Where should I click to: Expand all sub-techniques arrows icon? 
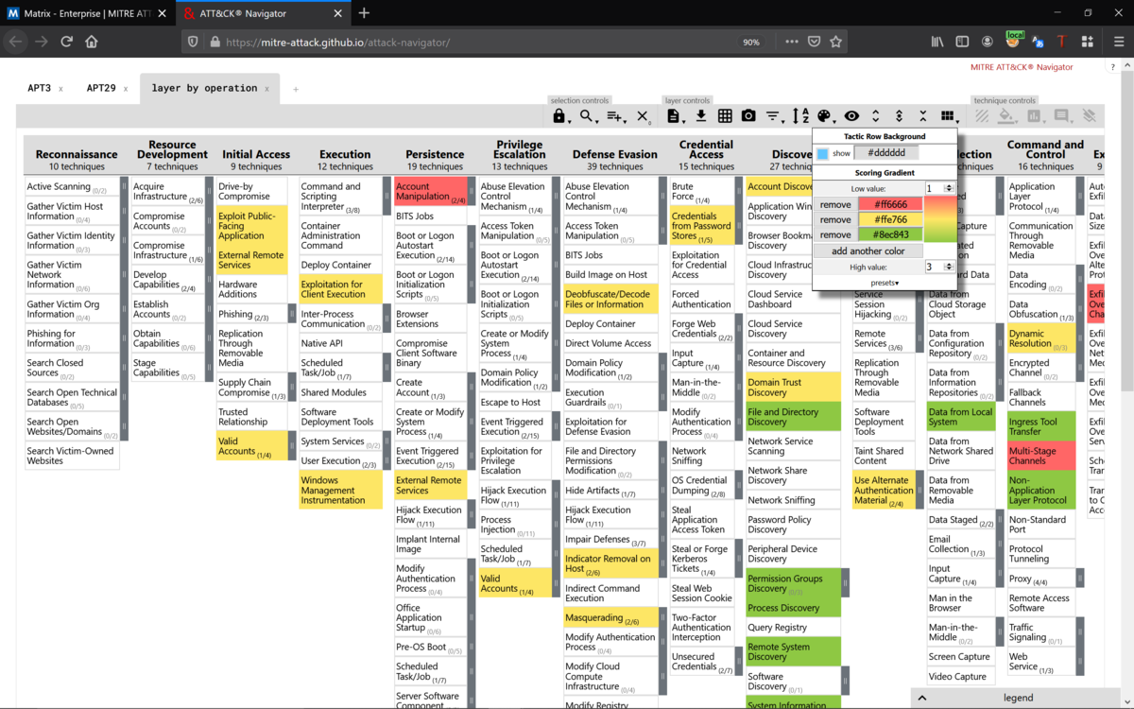(876, 116)
